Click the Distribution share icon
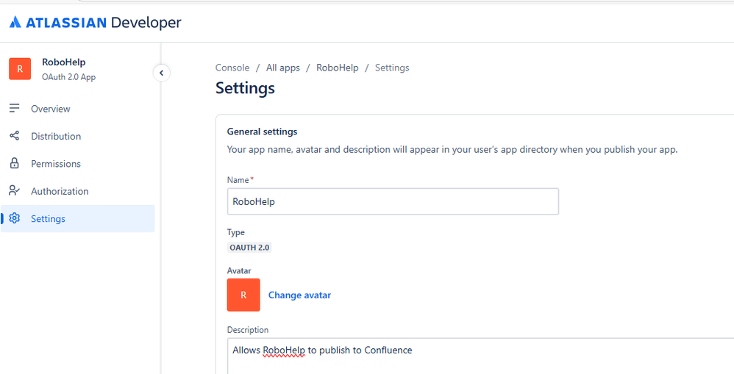This screenshot has height=374, width=734. coord(14,136)
